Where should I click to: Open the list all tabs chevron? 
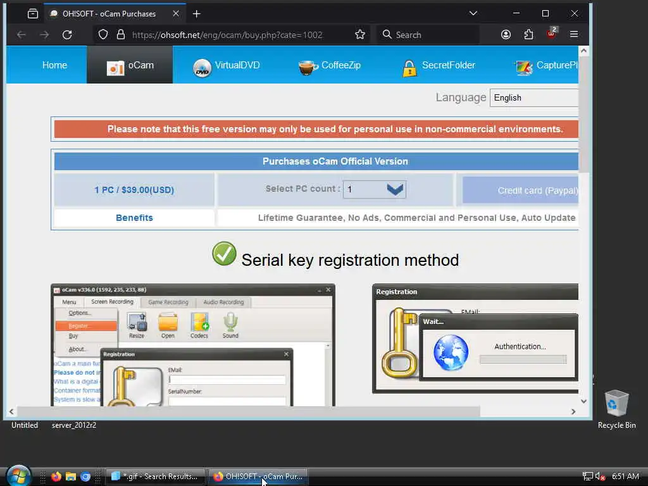tap(473, 13)
